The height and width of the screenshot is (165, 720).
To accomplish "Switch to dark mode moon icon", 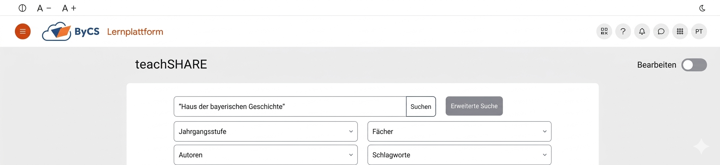I will click(x=702, y=8).
